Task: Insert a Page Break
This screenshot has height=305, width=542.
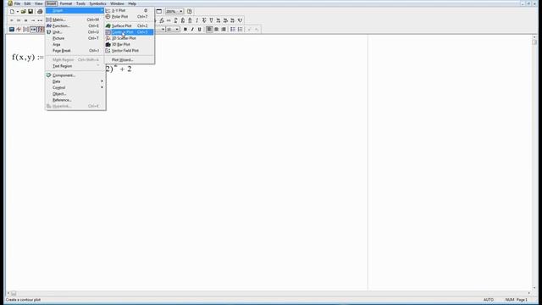Action: coord(75,51)
